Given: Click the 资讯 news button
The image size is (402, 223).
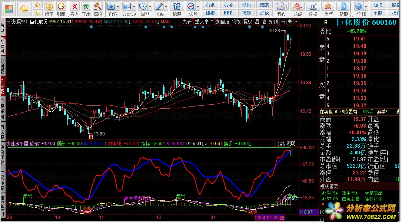Looking at the screenshot, I should click(x=210, y=5).
